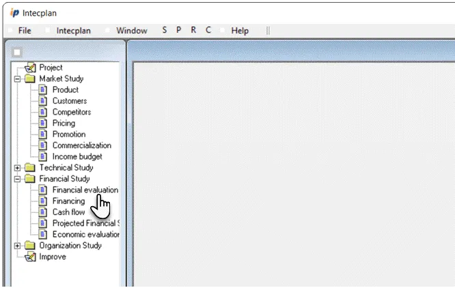Screen dimensions: 455x288
Task: Select the Project tree entry
Action: tap(51, 68)
